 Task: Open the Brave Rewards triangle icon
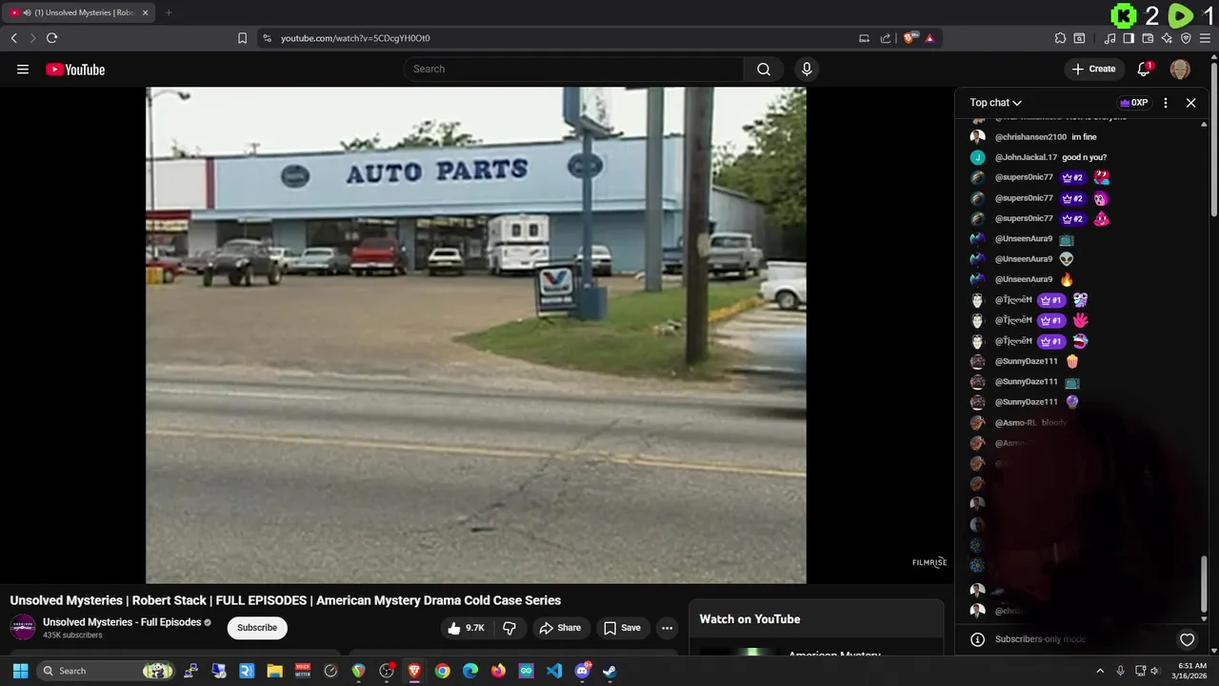tap(929, 38)
